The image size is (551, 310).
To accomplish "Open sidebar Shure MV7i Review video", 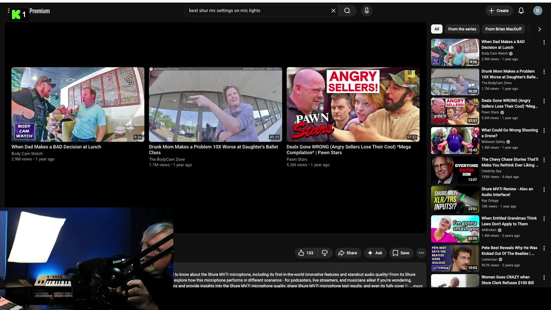I will point(507,192).
